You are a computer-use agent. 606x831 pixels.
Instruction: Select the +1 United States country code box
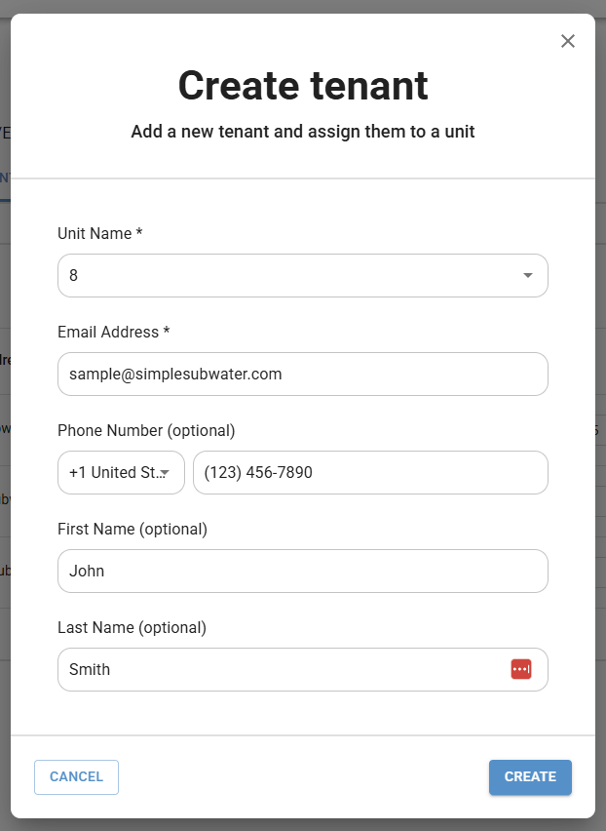pos(121,473)
